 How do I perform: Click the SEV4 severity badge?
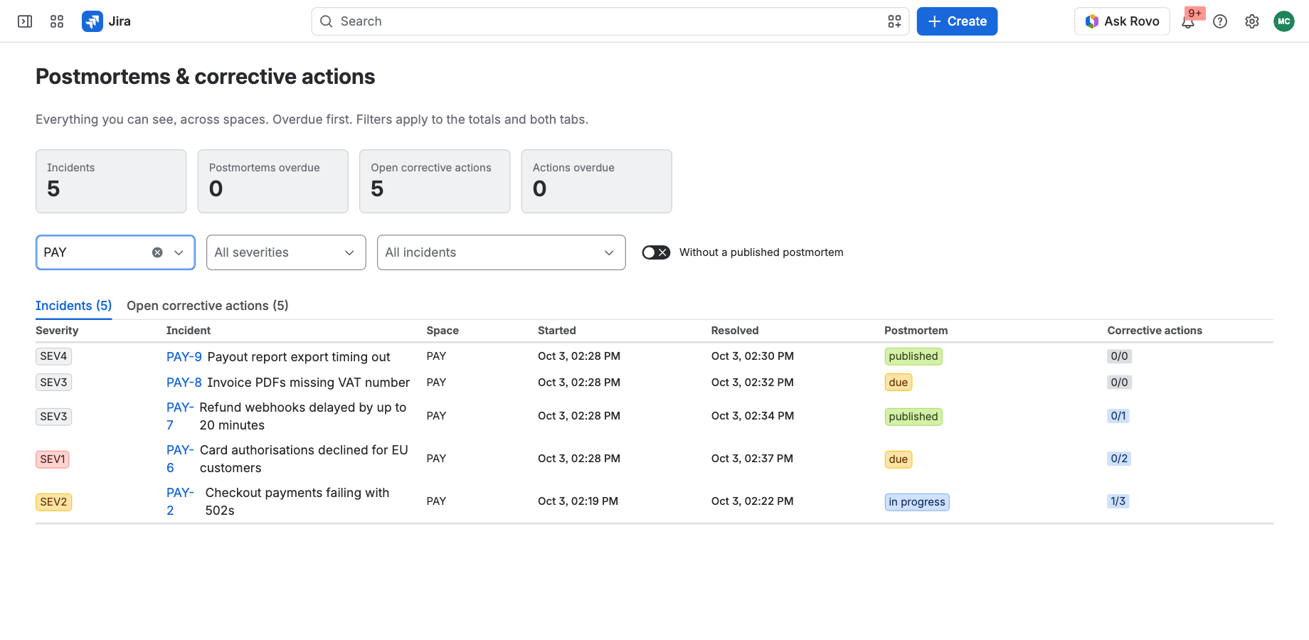[53, 356]
